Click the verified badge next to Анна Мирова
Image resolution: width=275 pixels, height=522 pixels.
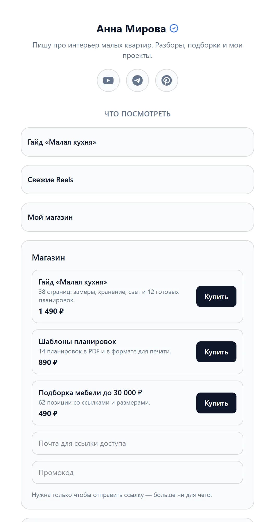[174, 28]
